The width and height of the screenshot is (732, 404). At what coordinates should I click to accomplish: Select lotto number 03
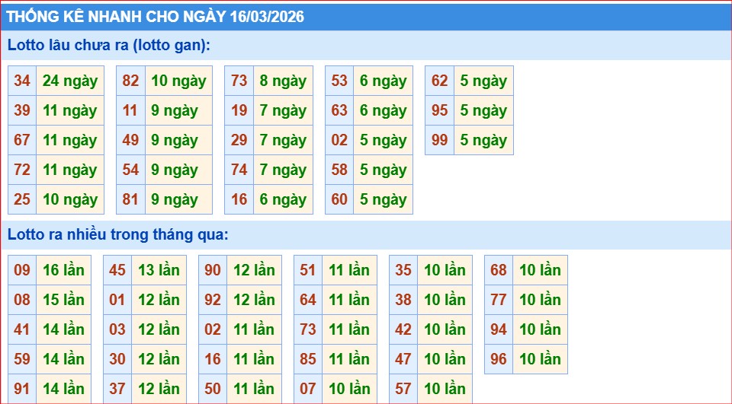click(x=117, y=329)
